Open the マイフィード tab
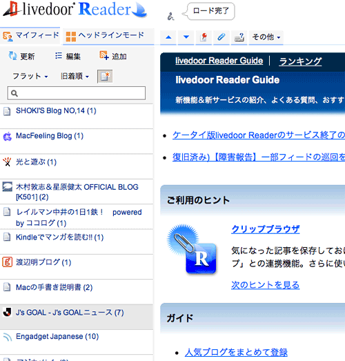The width and height of the screenshot is (345, 361). [x=30, y=36]
